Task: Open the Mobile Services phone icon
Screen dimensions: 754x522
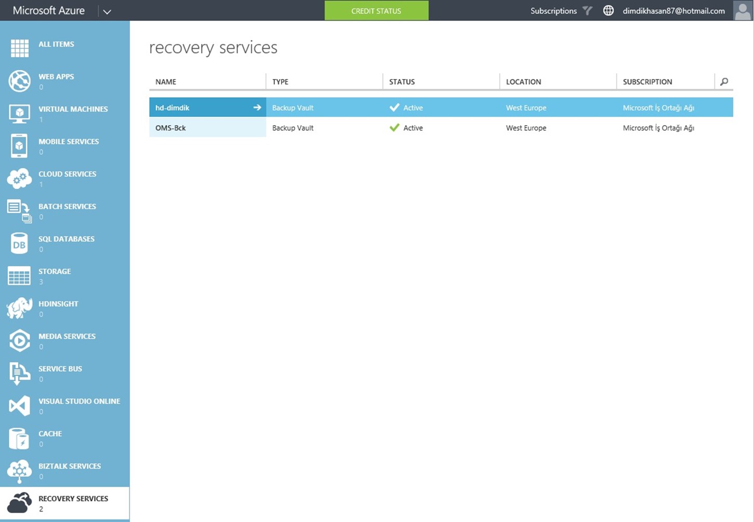Action: pos(19,146)
